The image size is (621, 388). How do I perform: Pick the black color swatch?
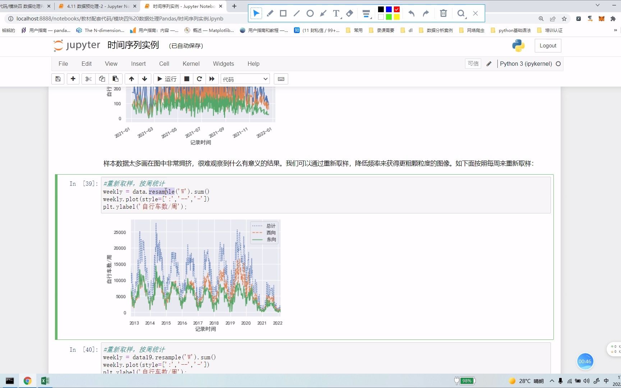pos(381,9)
